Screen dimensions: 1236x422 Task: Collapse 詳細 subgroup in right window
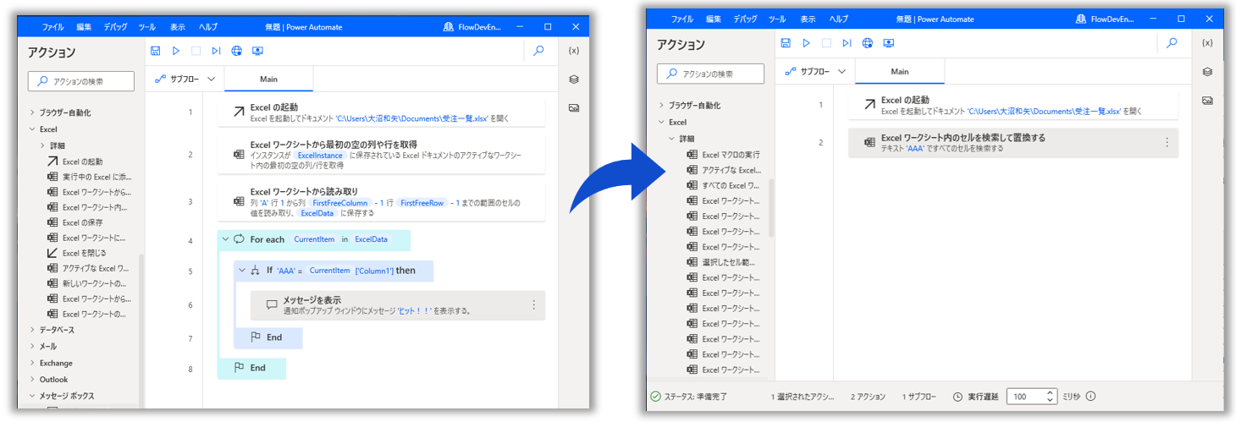(x=671, y=139)
